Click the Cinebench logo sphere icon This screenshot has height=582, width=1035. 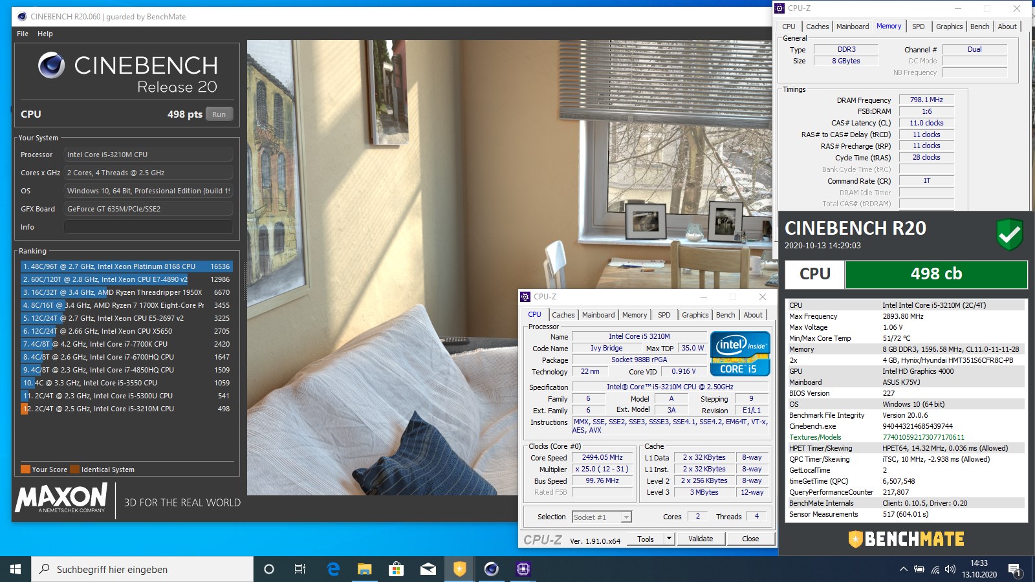[x=52, y=65]
